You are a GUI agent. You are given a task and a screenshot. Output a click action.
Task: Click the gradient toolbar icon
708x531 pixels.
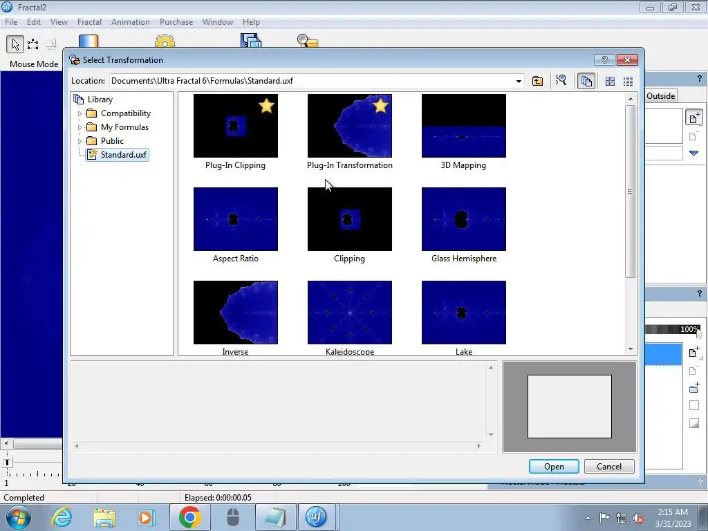[88, 41]
